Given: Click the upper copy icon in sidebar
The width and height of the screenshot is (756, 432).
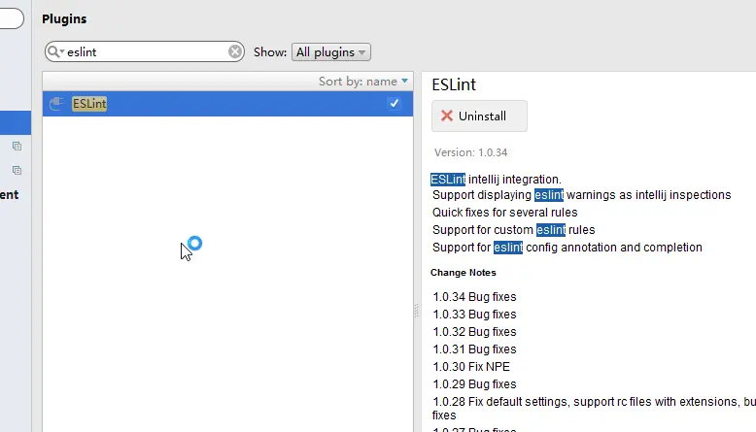Looking at the screenshot, I should (x=17, y=146).
